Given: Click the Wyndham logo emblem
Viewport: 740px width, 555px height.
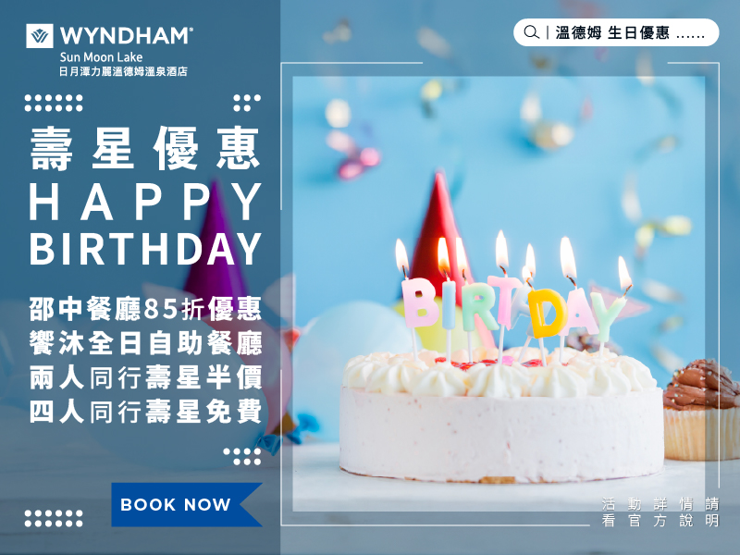Looking at the screenshot, I should [x=40, y=36].
